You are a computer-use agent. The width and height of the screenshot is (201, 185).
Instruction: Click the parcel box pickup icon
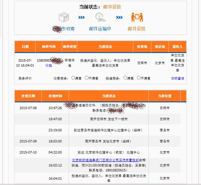[64, 17]
